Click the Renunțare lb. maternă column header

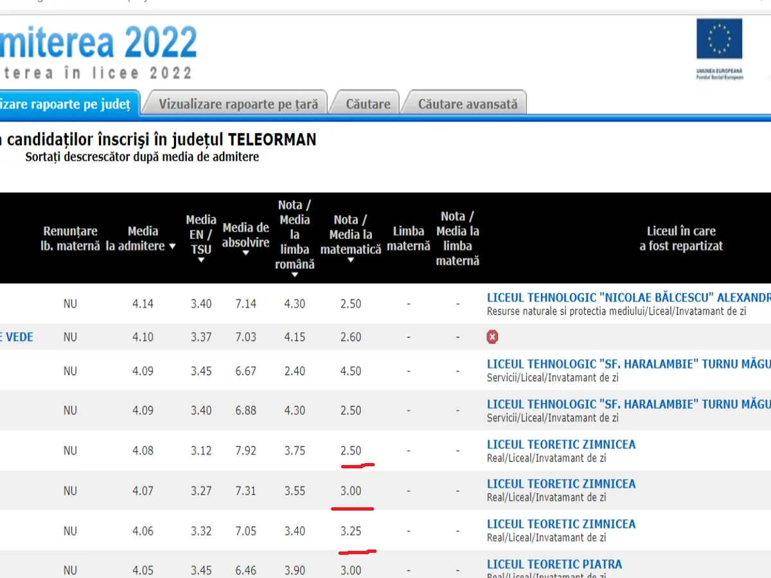[70, 238]
